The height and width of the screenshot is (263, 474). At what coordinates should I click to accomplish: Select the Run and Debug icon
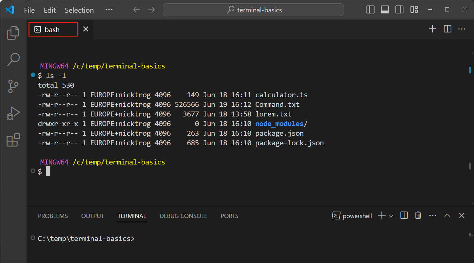coord(13,113)
